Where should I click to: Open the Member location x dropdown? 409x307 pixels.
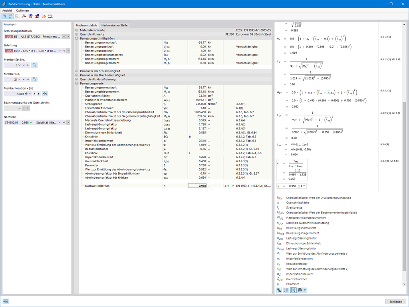(x=30, y=94)
